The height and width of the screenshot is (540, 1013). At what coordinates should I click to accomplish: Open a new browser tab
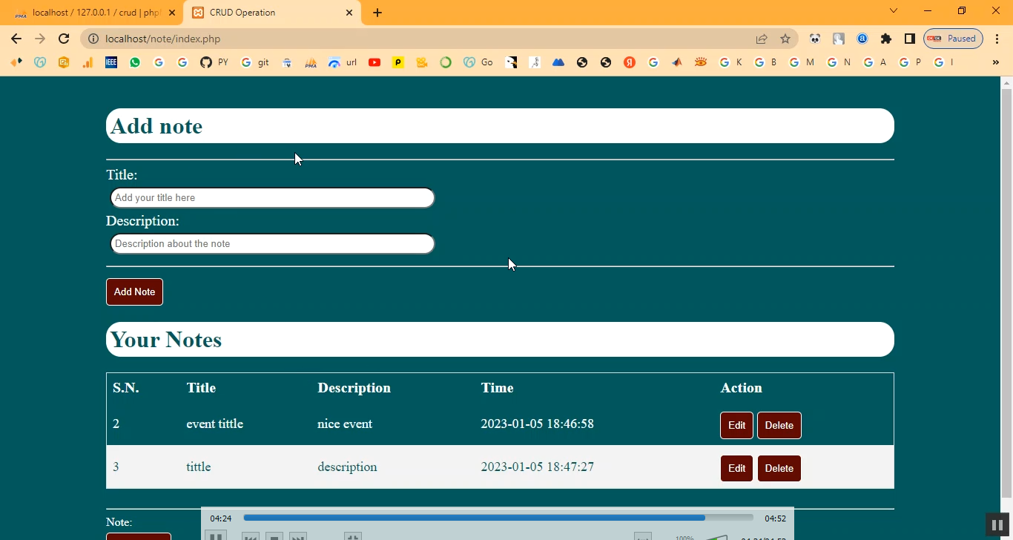(377, 13)
